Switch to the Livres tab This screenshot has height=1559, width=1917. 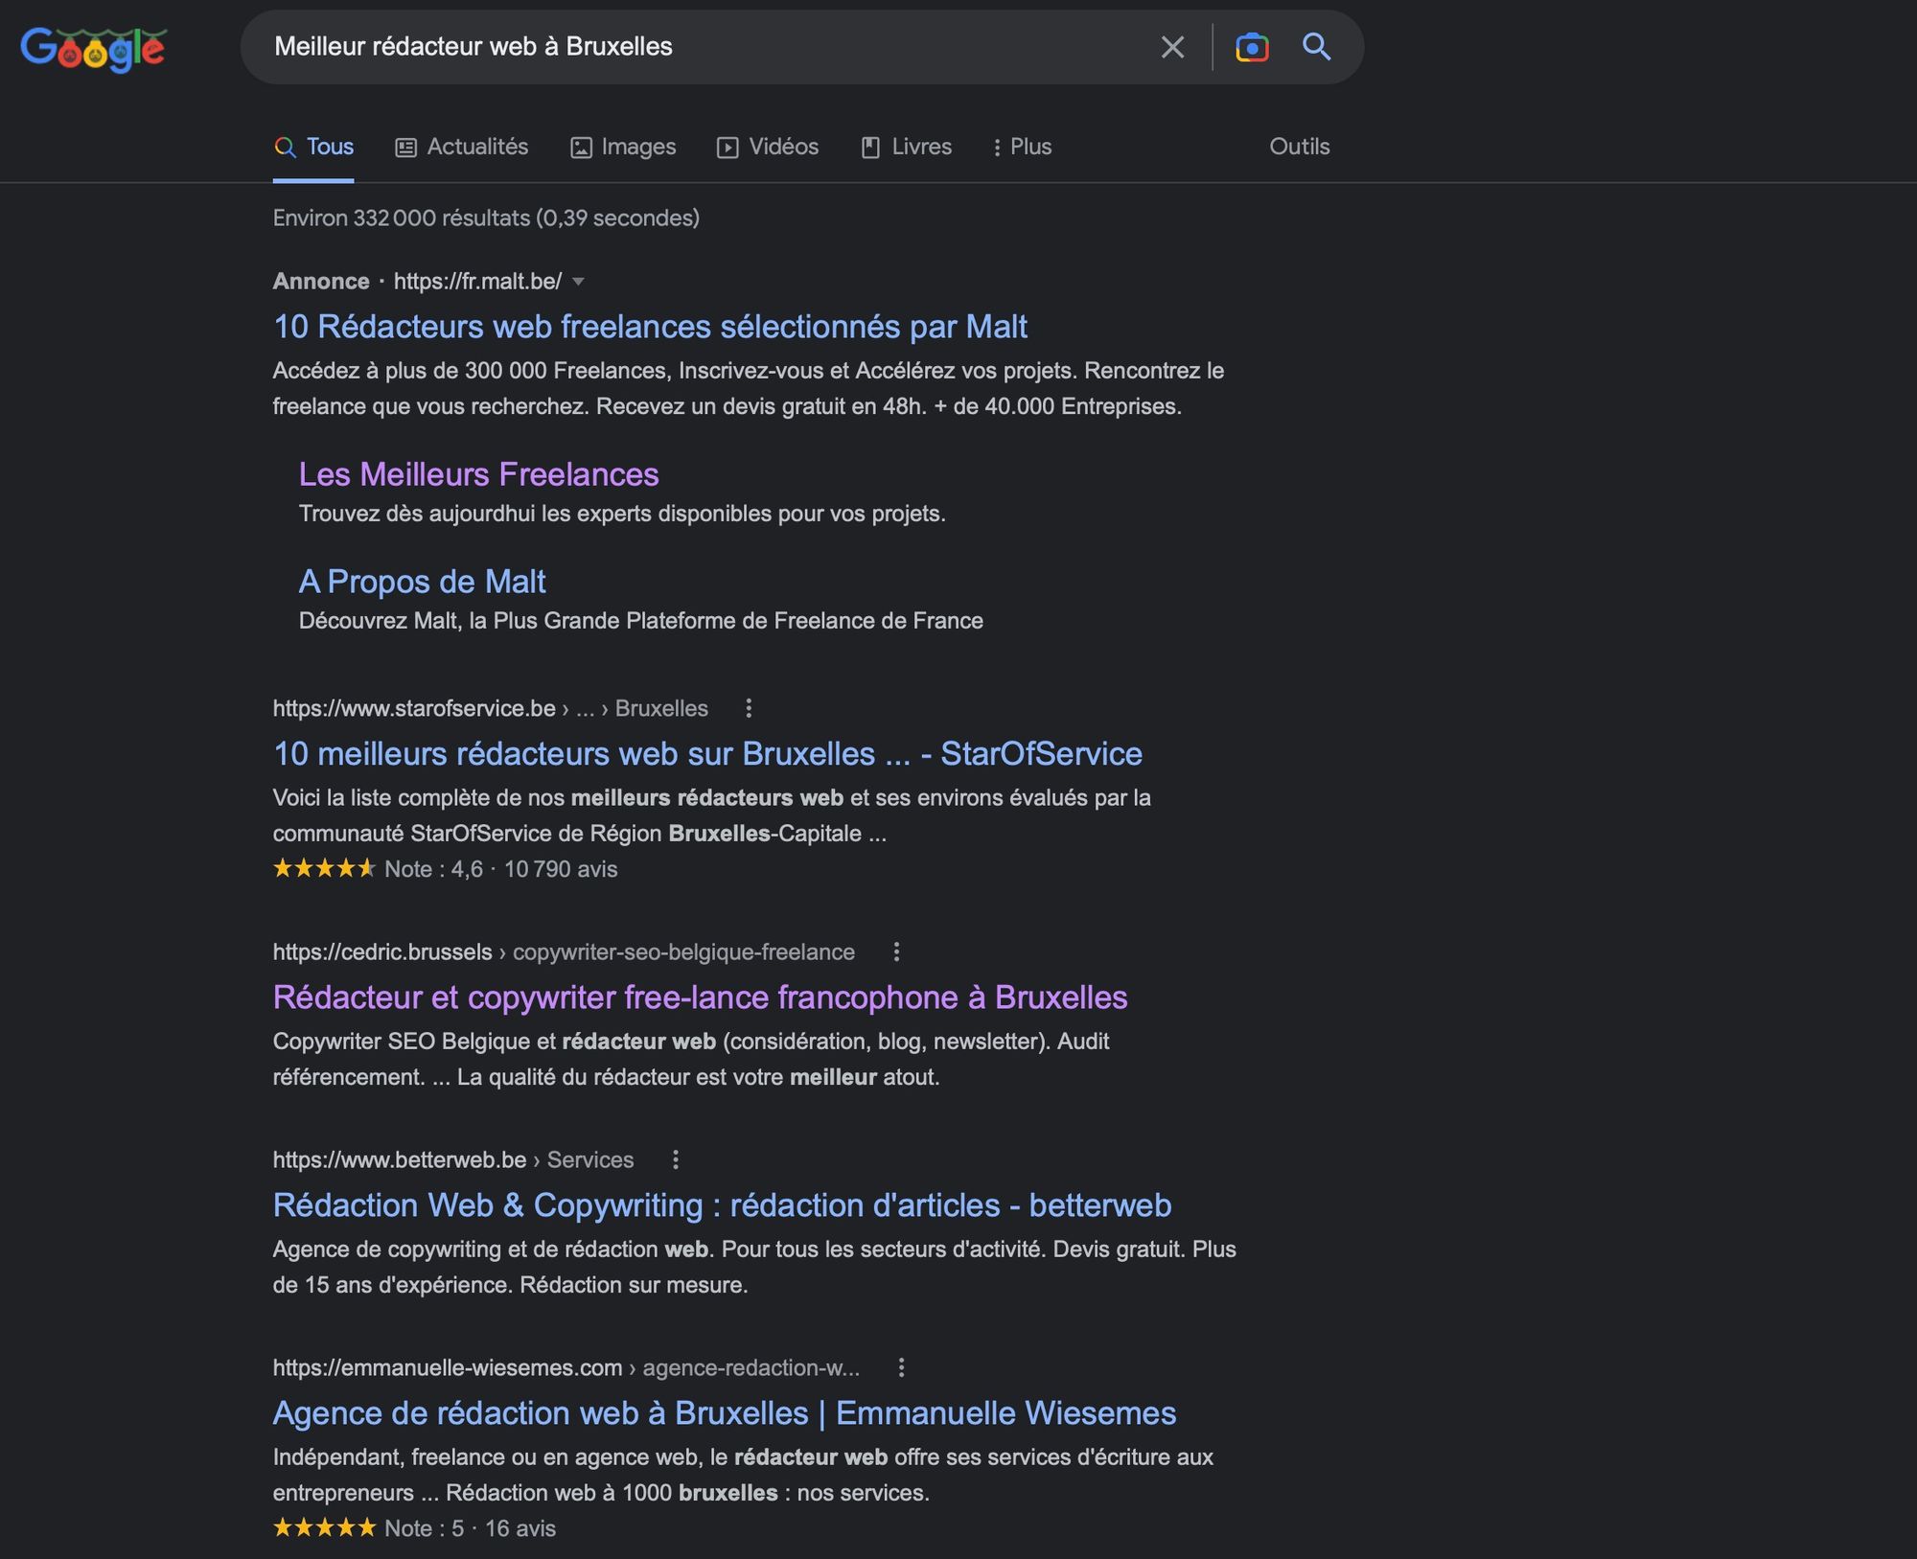[907, 147]
